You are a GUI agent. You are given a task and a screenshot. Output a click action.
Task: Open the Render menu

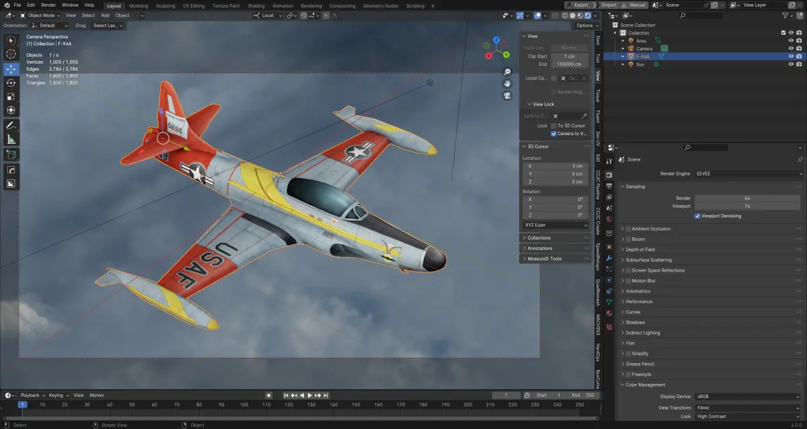[x=48, y=5]
